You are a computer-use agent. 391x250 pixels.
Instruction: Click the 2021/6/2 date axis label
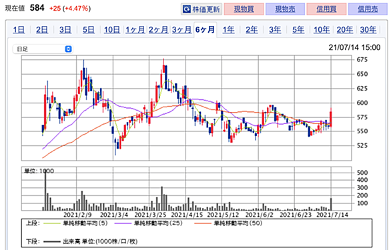tap(260, 215)
